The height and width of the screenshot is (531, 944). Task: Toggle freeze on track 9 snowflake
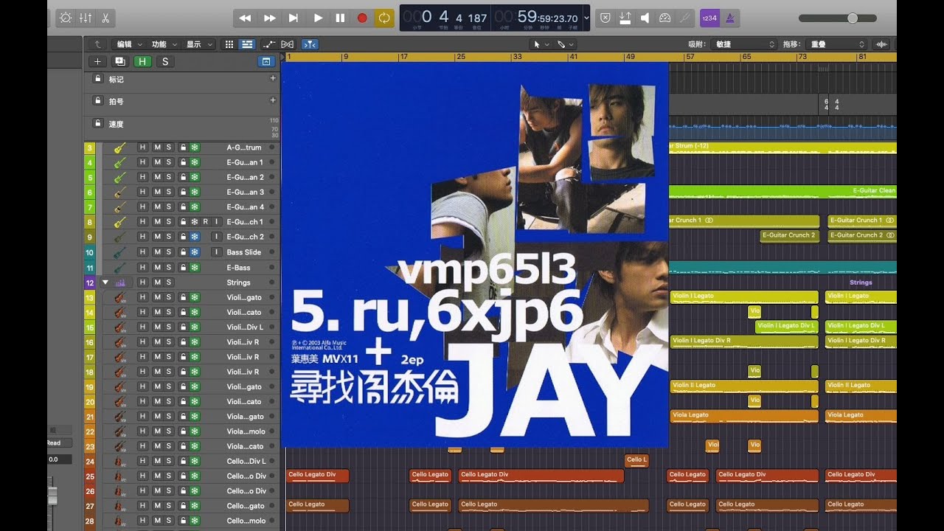click(x=195, y=237)
